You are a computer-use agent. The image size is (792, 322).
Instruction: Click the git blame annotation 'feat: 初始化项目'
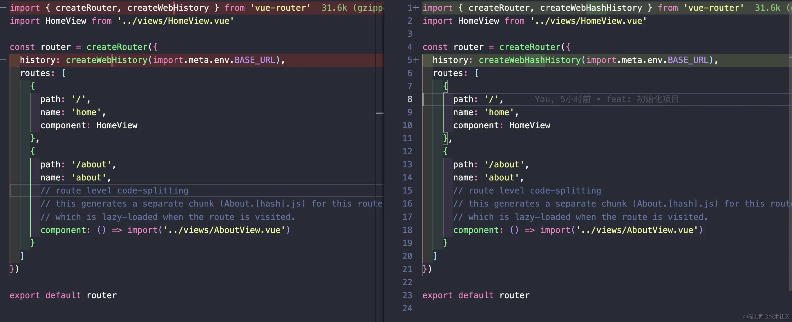[x=642, y=99]
